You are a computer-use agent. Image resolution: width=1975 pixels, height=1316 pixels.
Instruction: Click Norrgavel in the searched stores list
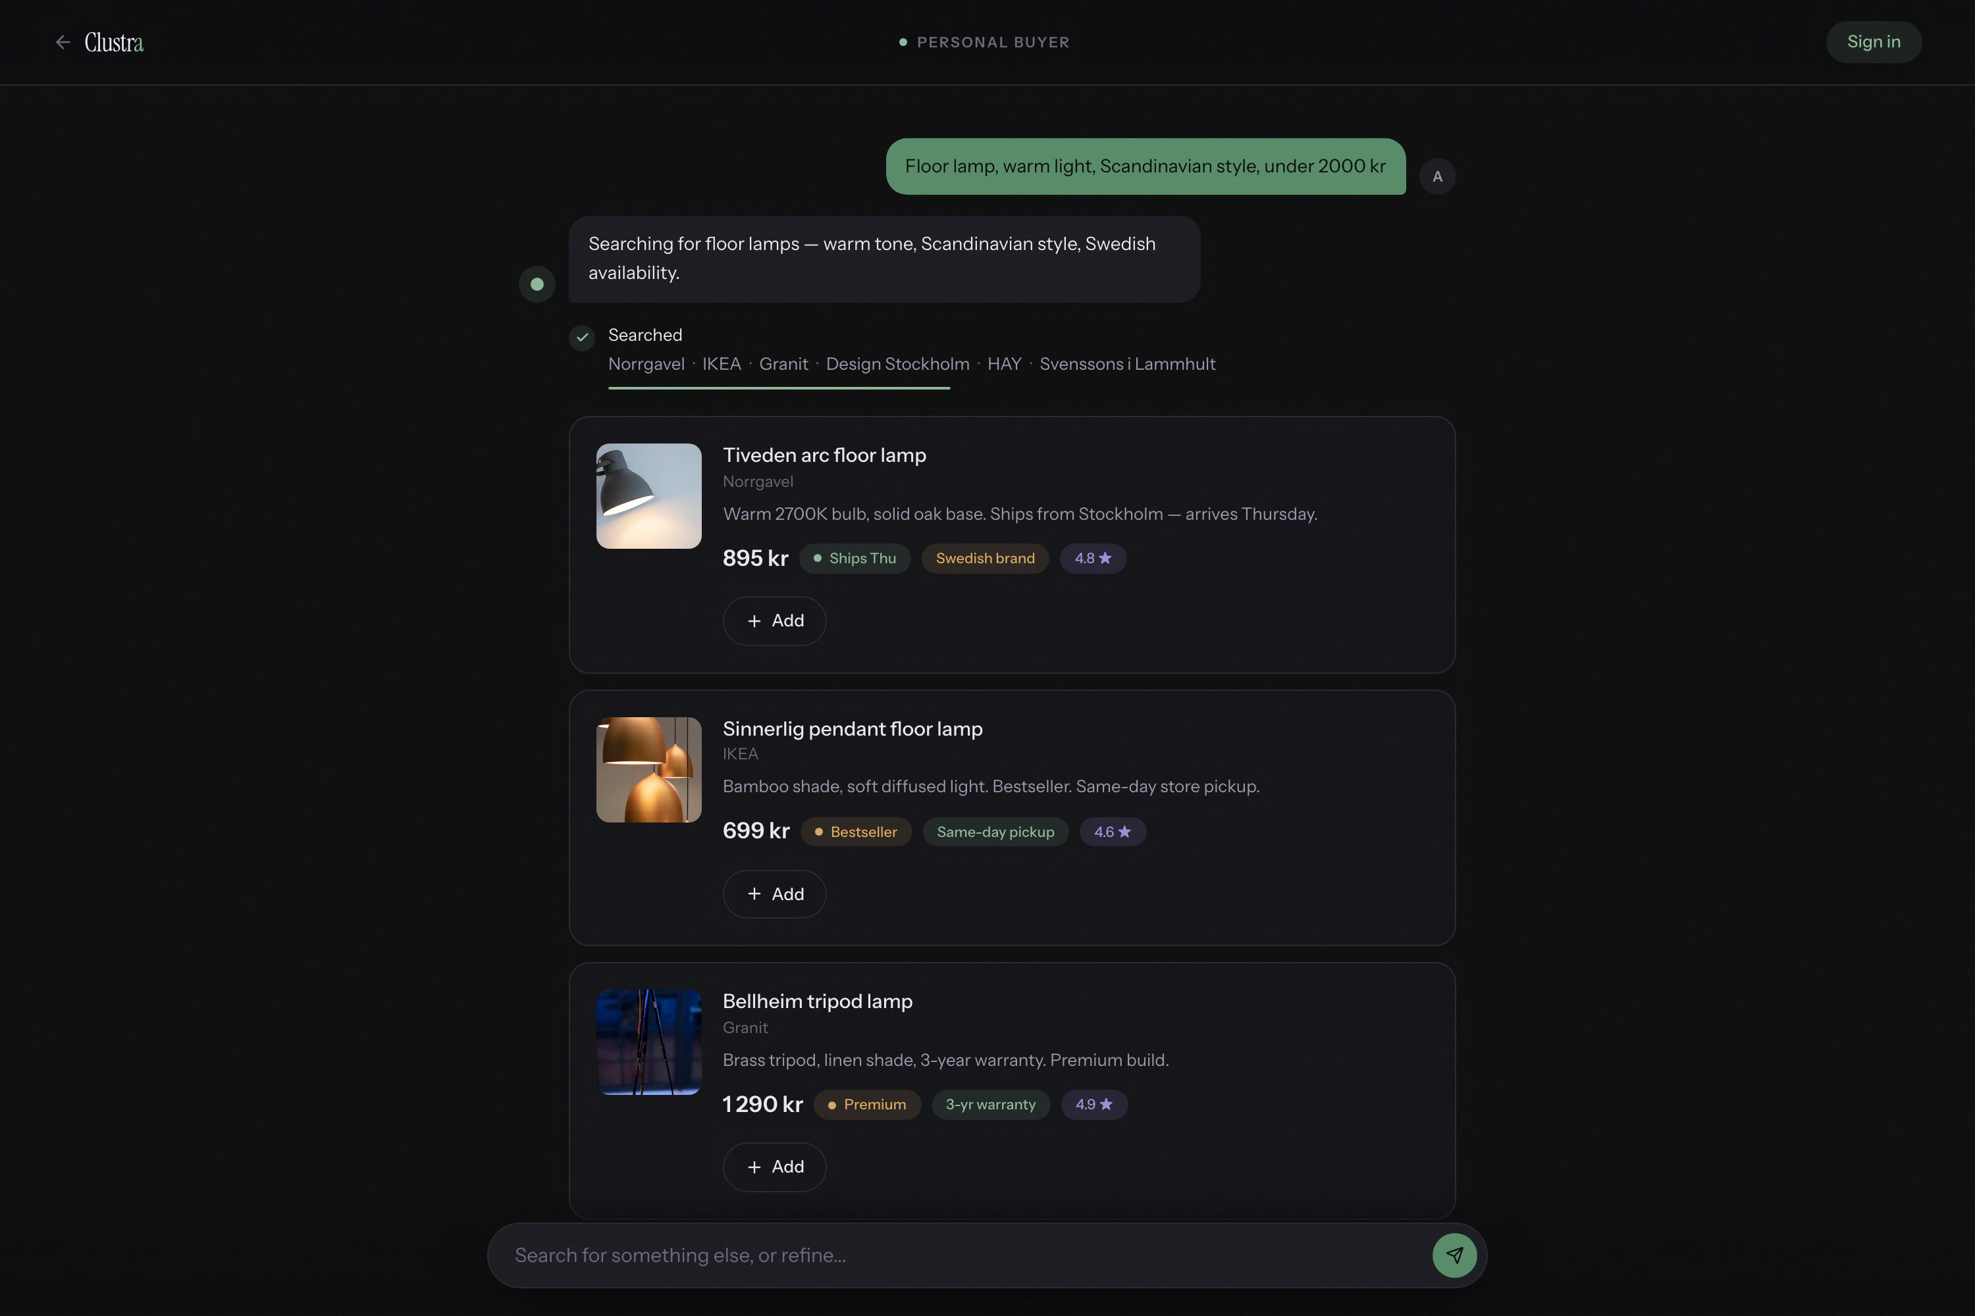(646, 363)
